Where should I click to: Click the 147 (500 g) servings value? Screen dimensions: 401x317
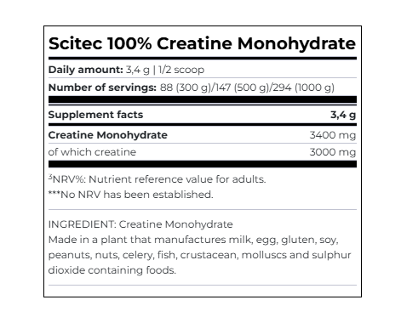(242, 88)
